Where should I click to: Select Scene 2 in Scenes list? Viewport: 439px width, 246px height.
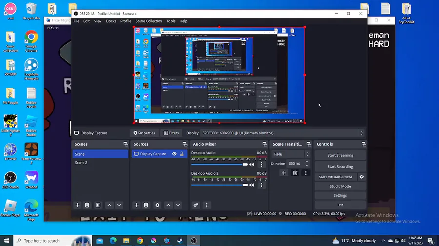point(100,162)
